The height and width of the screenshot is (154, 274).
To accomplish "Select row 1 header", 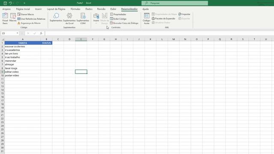I will (2, 43).
